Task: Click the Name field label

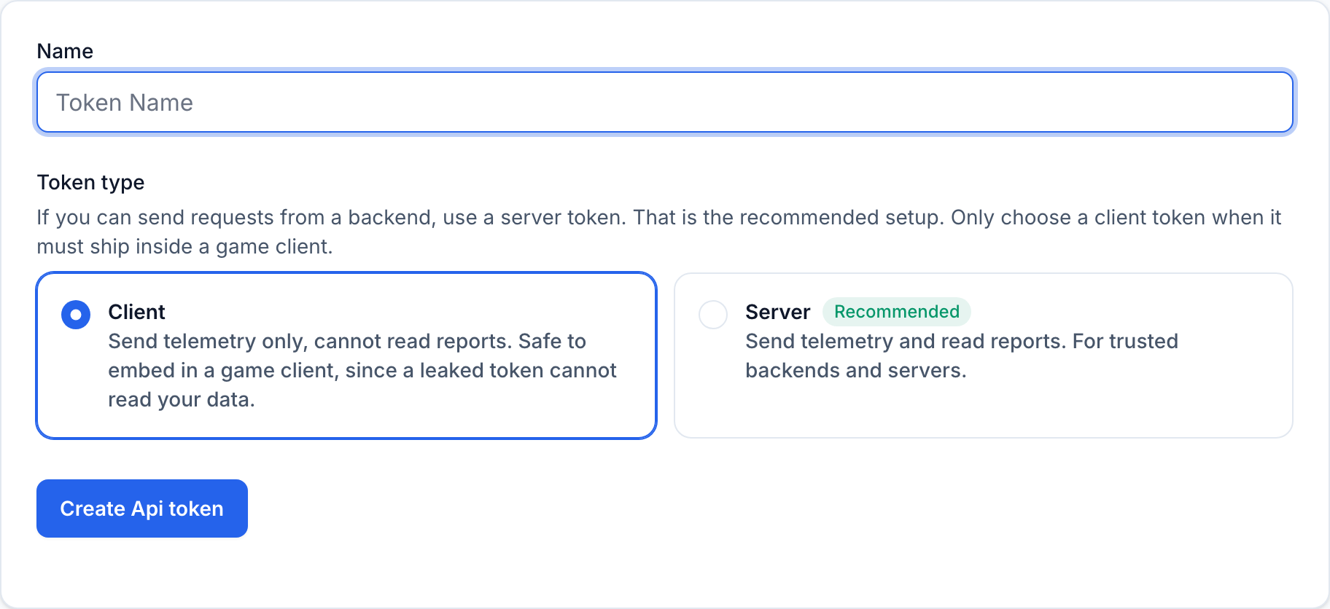Action: [x=65, y=51]
